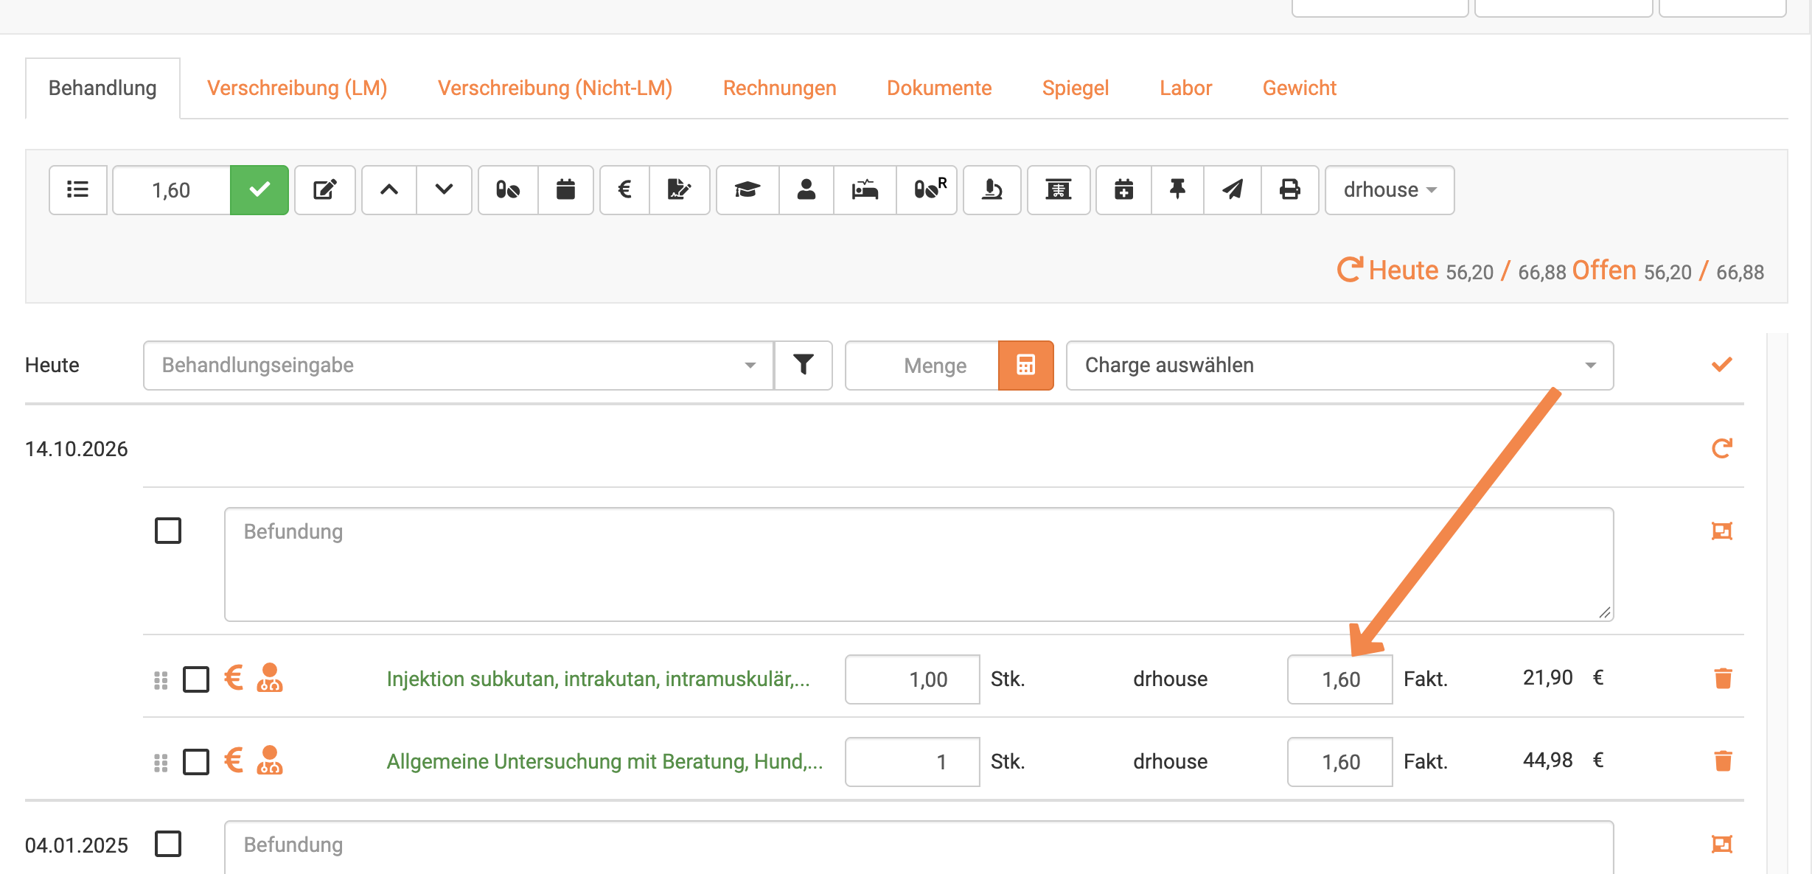1812x874 pixels.
Task: Click the person toolbar icon
Action: click(x=806, y=190)
